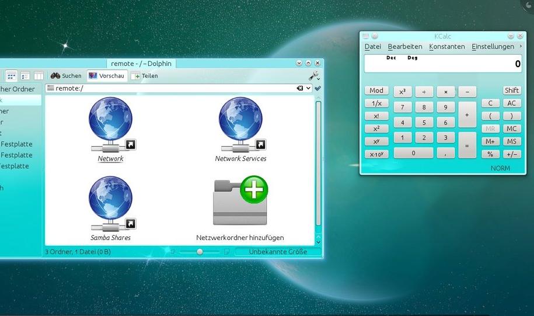The width and height of the screenshot is (534, 316).
Task: Click the x·10^y exponent button
Action: click(x=376, y=154)
